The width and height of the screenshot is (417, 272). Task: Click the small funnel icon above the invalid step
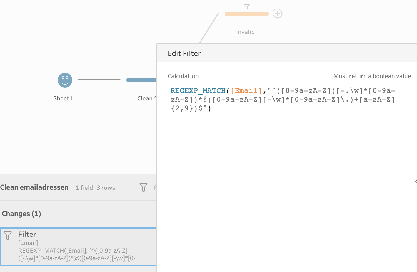point(247,6)
